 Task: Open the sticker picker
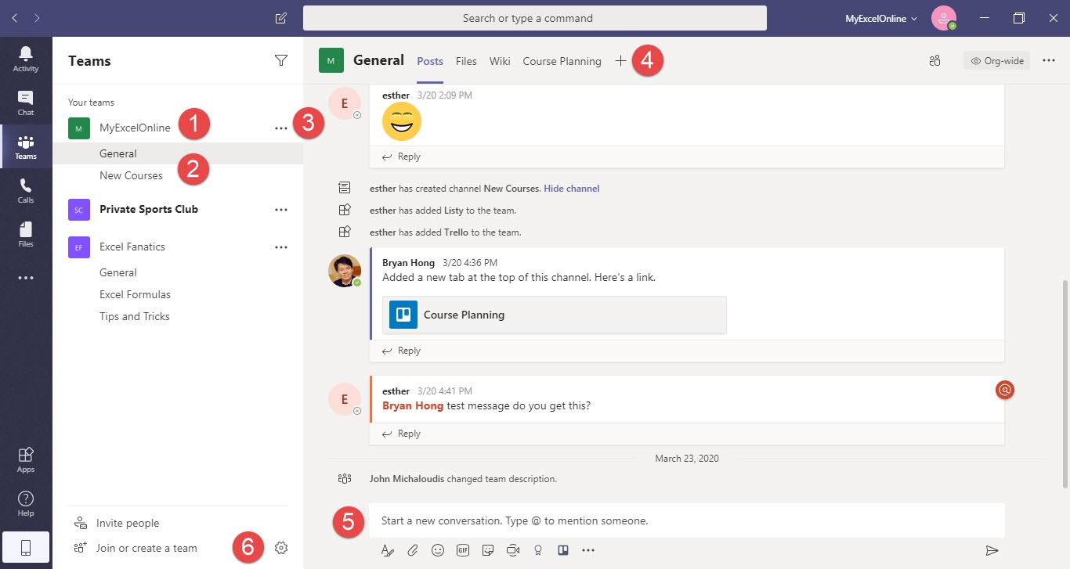click(487, 550)
